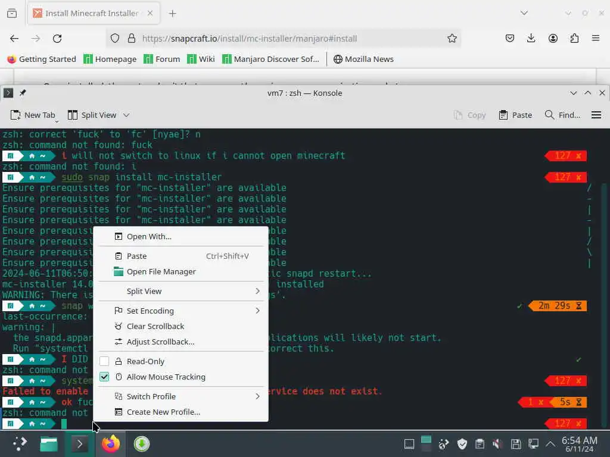Click the removable disk tray icon

click(515, 444)
